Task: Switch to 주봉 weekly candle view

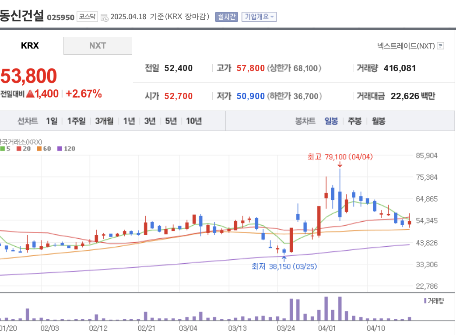Action: 354,121
